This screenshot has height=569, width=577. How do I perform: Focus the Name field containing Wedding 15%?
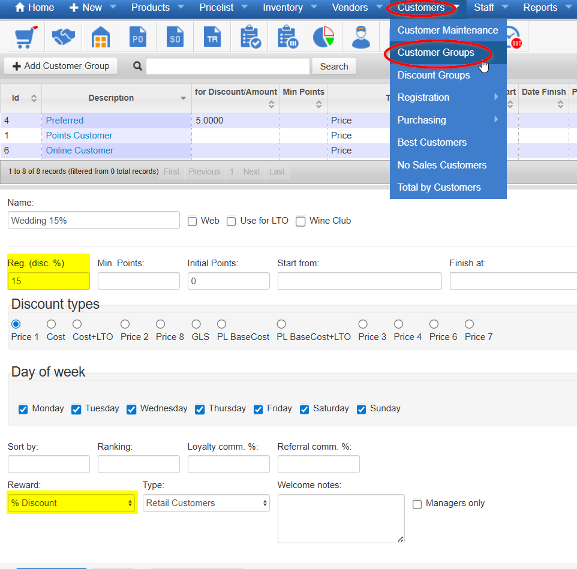94,220
